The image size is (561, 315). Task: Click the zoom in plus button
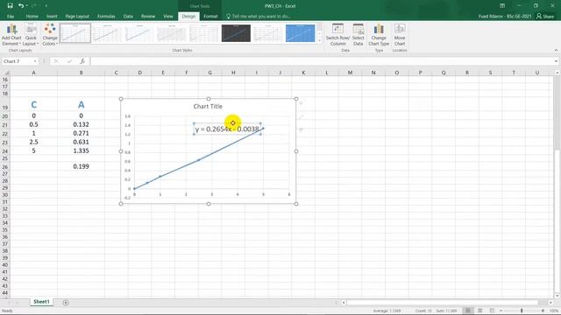tap(543, 311)
